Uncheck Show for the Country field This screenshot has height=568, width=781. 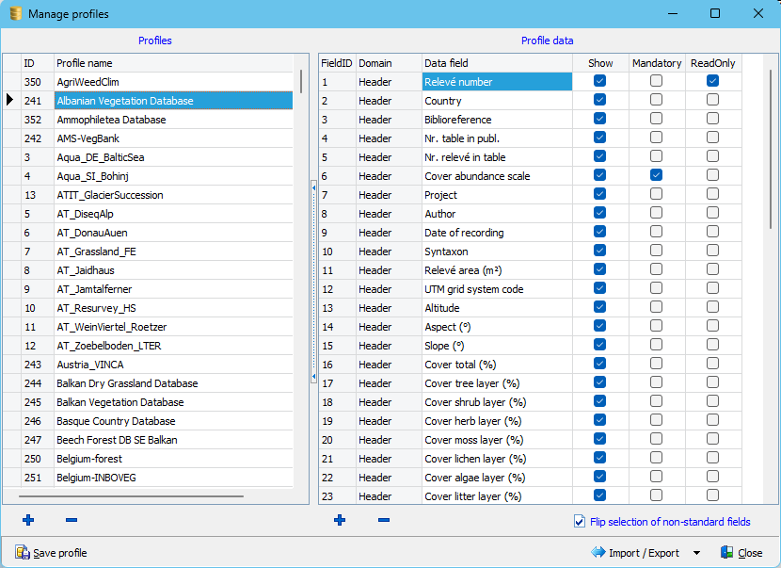pos(599,101)
